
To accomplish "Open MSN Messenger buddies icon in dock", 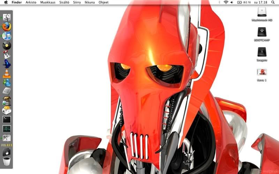I will pyautogui.click(x=7, y=82).
